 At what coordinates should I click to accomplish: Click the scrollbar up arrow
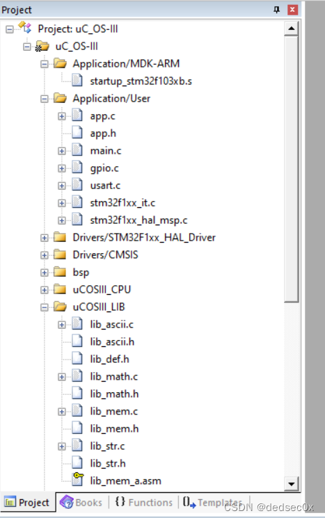(x=292, y=29)
